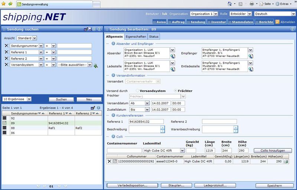This screenshot has width=297, height=190.
Task: Click the Containernummer input field
Action: coord(124,151)
